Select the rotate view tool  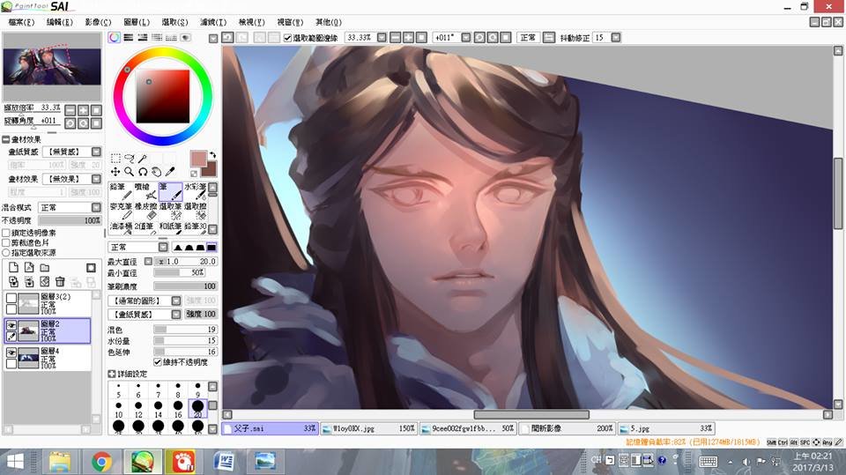coord(143,172)
